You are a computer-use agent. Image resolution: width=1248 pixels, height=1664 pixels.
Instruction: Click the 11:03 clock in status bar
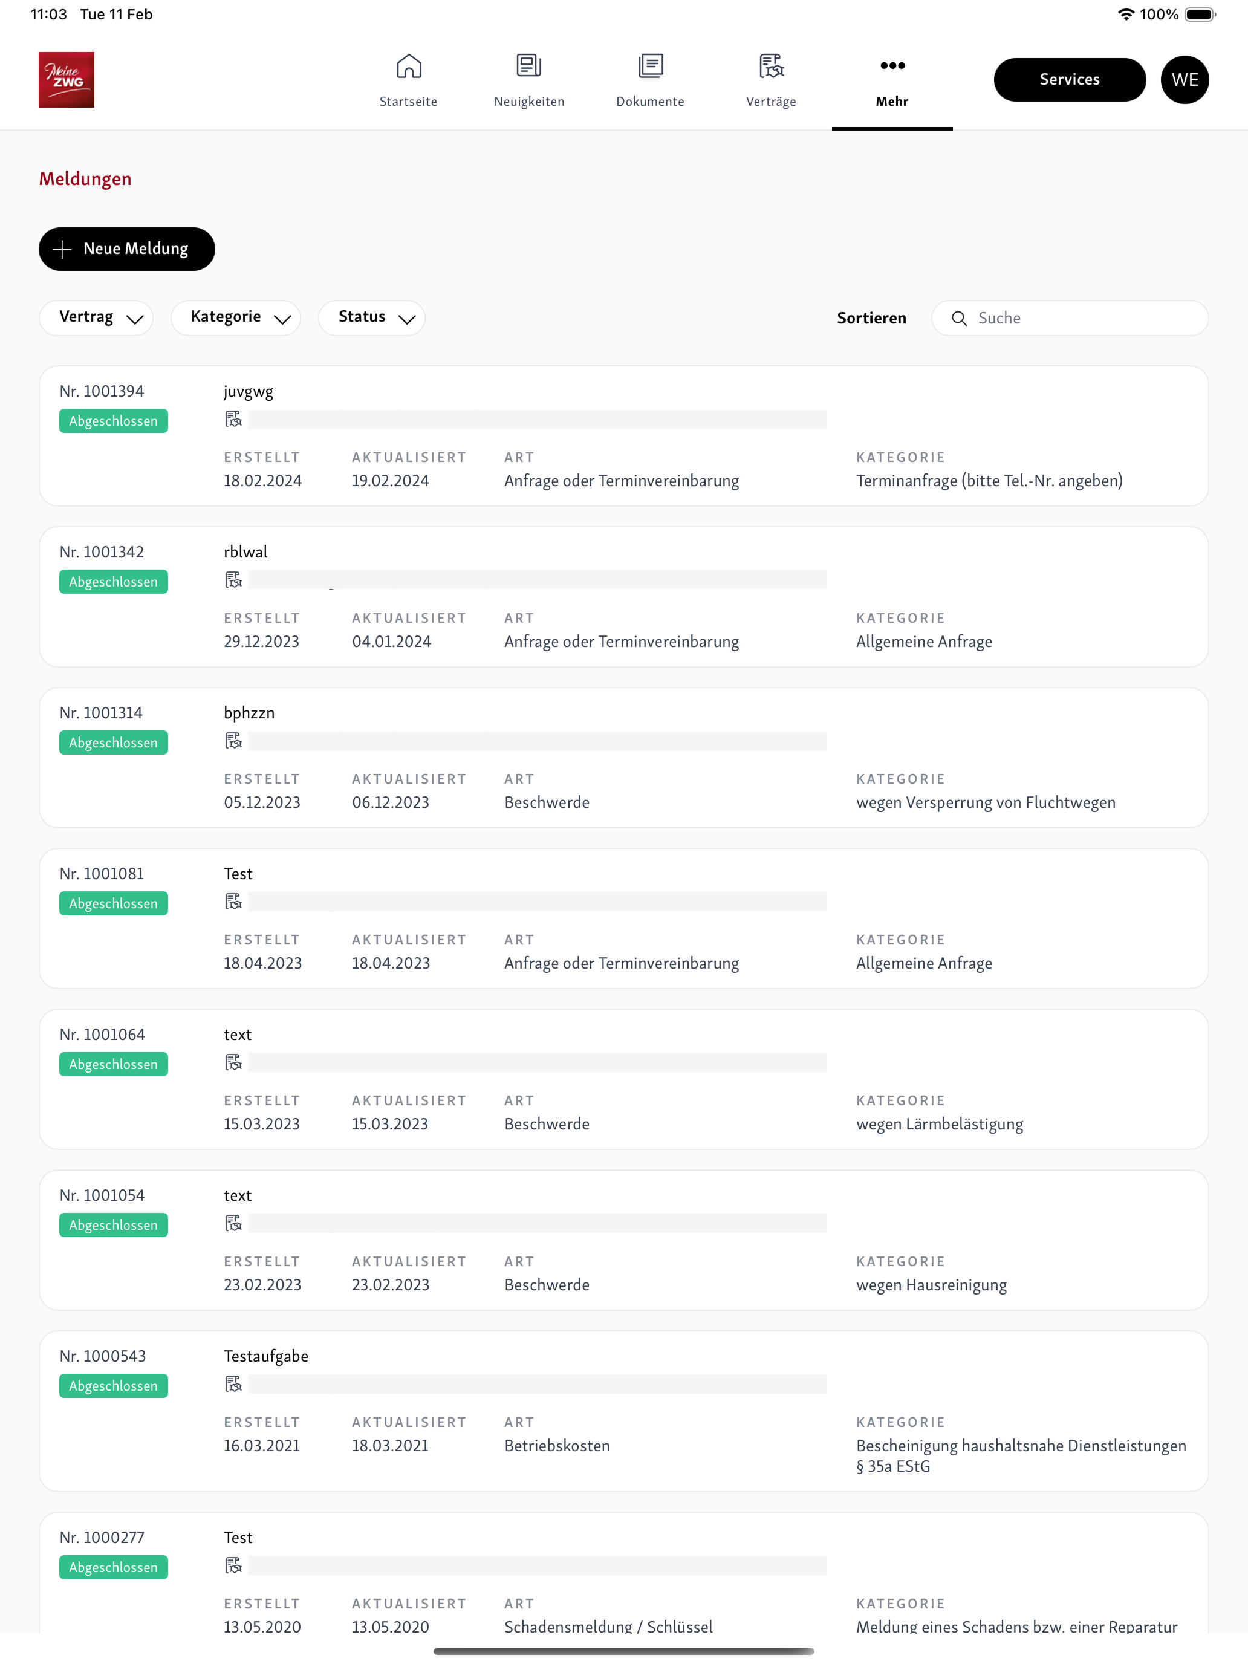pyautogui.click(x=49, y=15)
